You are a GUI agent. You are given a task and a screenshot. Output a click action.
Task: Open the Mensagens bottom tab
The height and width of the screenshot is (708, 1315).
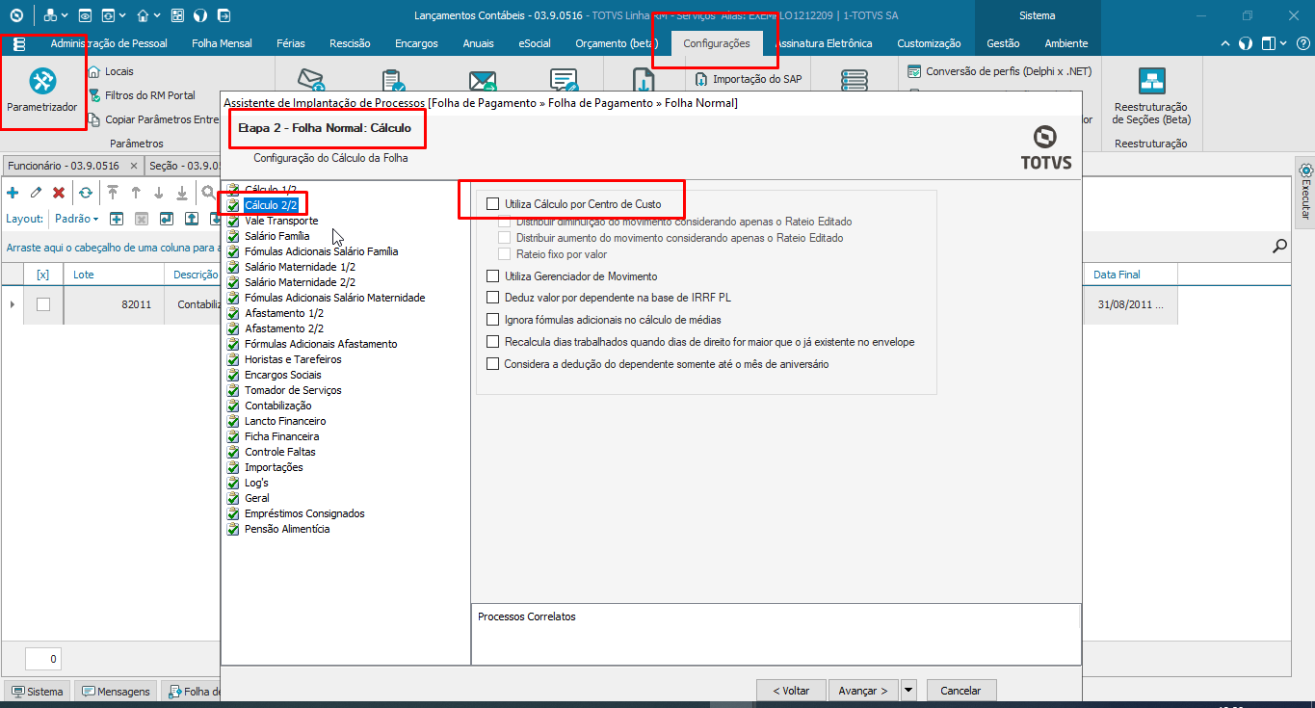[117, 692]
